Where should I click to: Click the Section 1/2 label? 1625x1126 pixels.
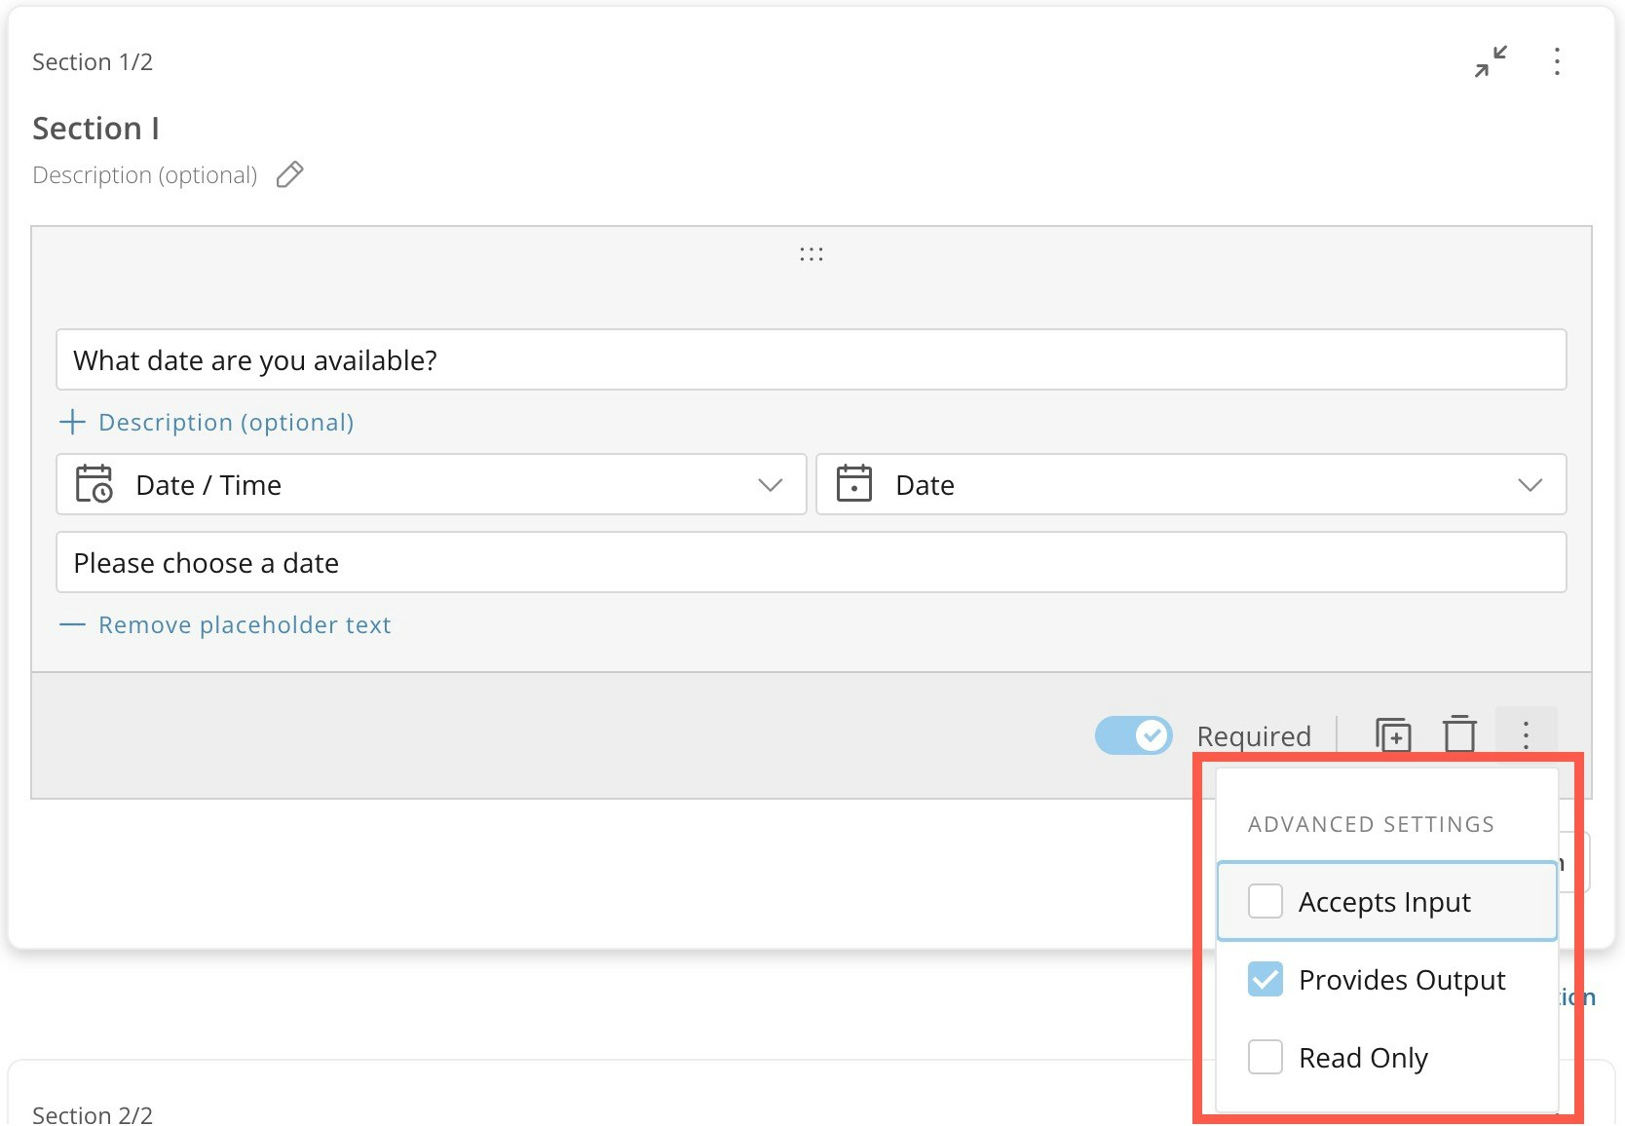[x=93, y=61]
